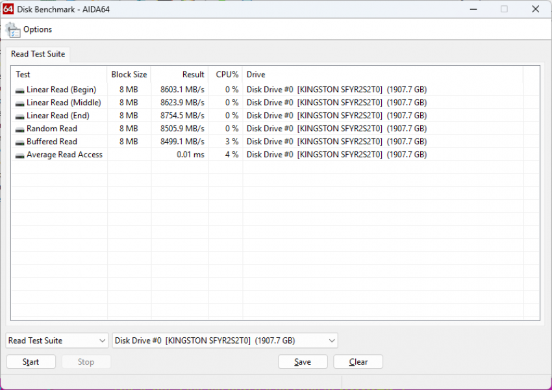
Task: Click the drive icon beside Linear Read (Middle)
Action: pyautogui.click(x=19, y=103)
